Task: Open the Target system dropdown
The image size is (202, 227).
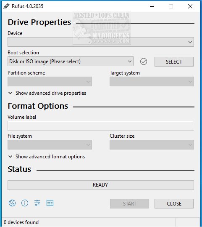Action: coord(152,82)
